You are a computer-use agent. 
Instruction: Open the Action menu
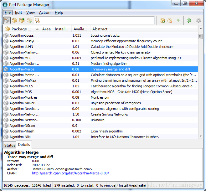45,13
